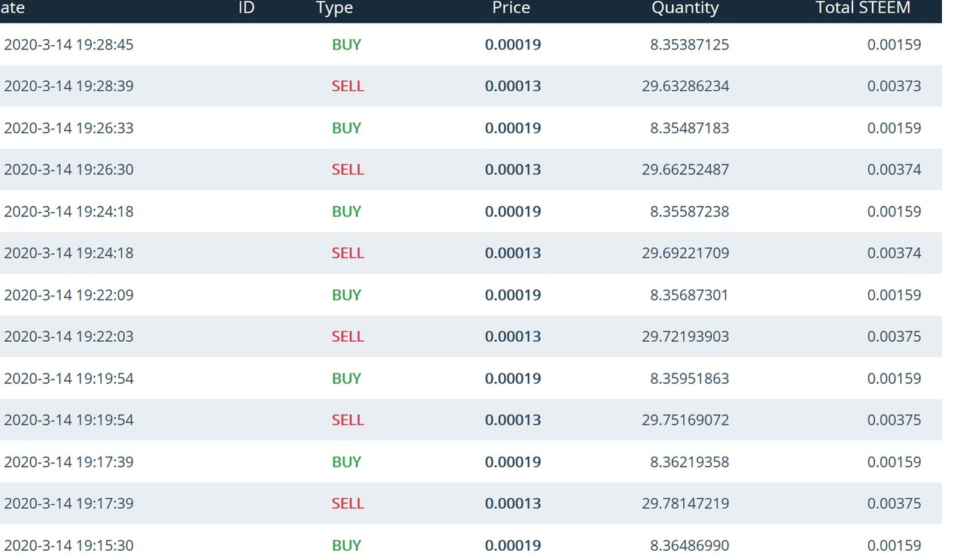Click quantity value 8.36486990

(689, 545)
